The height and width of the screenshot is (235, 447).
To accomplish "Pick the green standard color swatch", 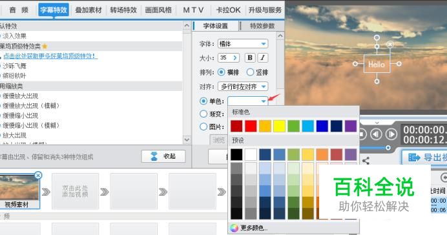I will pos(293,126).
